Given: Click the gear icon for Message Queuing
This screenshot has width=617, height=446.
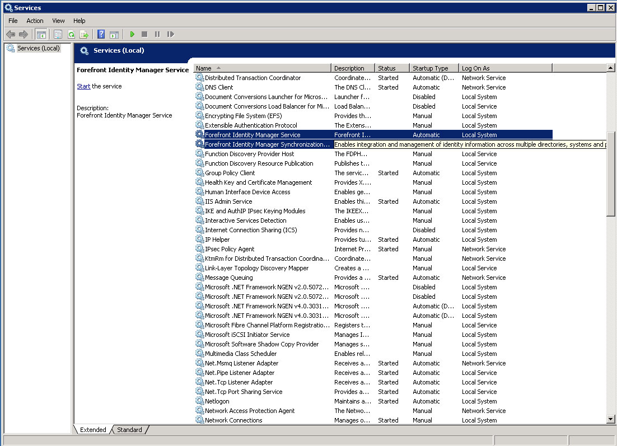Looking at the screenshot, I should pos(200,277).
